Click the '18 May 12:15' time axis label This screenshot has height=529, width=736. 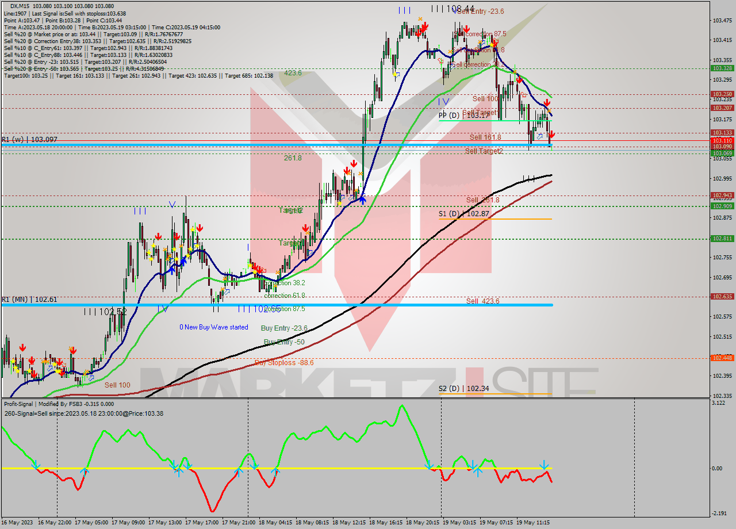349,523
